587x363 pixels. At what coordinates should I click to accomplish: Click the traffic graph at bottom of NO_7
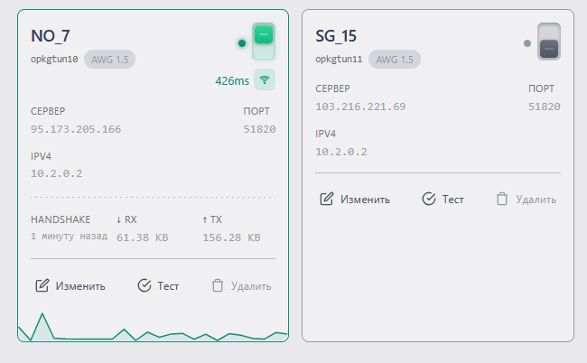[153, 332]
